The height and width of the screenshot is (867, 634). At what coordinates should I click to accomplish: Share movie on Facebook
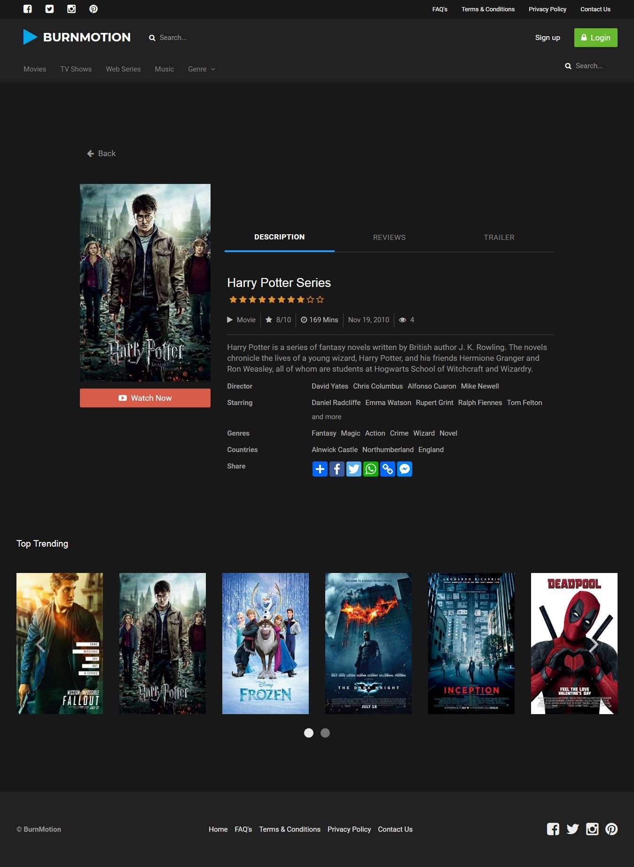[337, 469]
